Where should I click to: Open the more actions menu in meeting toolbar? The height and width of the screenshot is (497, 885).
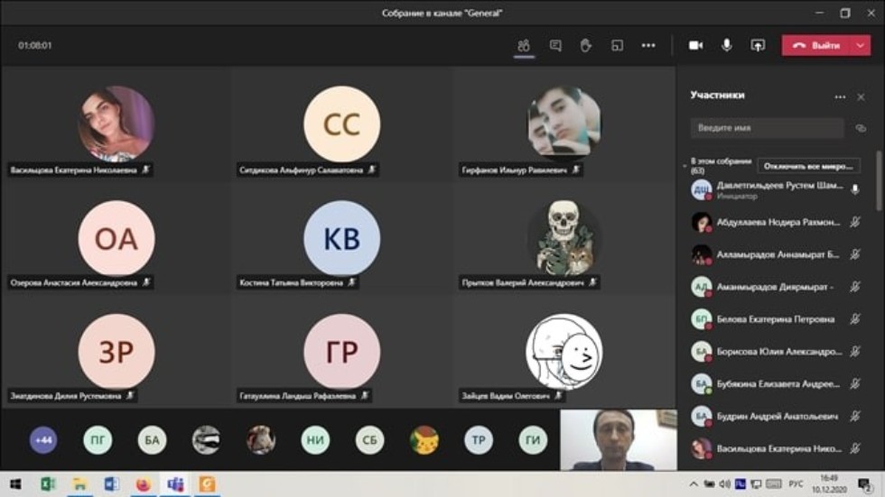coord(648,45)
